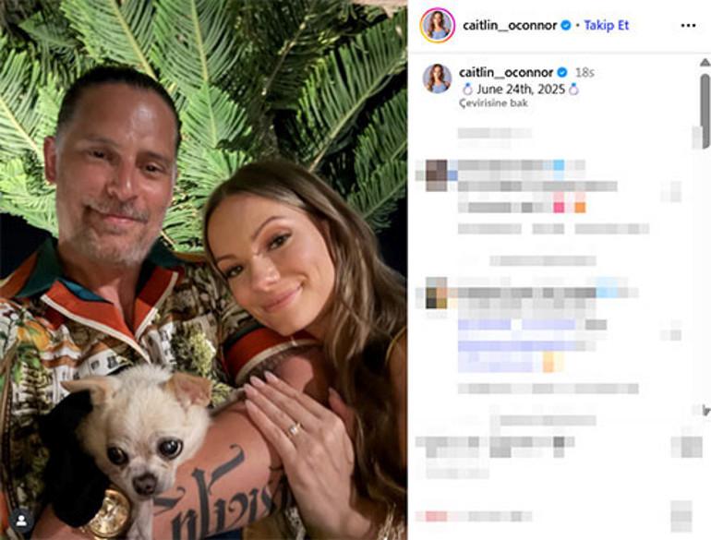
Task: Show translation with Çevirisine bak
Action: (493, 102)
